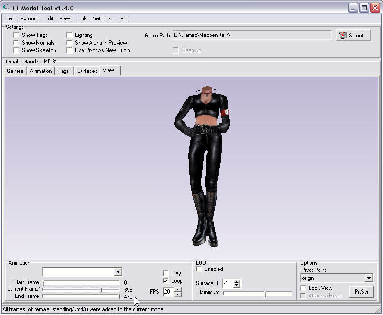The height and width of the screenshot is (315, 383).
Task: Click the End Frame slider
Action: (81, 297)
